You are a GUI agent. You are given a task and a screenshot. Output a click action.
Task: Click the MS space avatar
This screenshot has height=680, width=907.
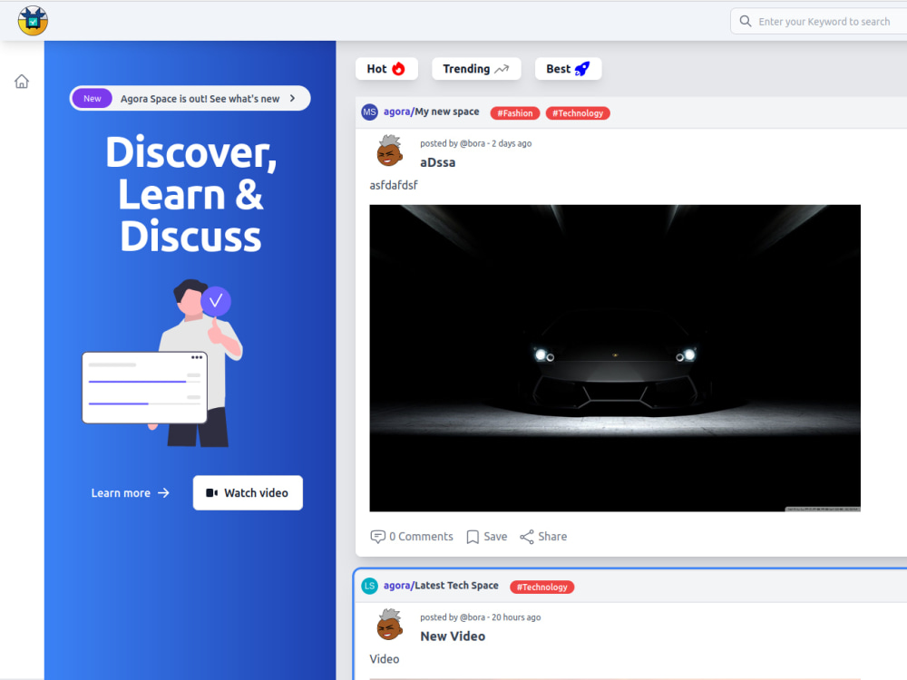tap(370, 112)
